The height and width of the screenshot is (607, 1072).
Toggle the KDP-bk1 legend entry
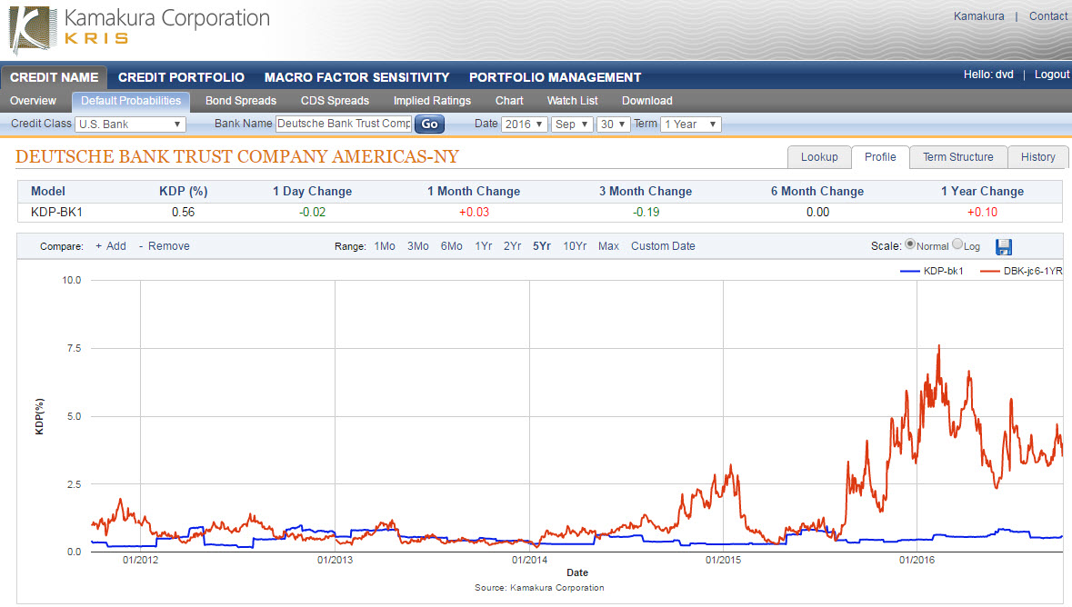click(x=932, y=271)
